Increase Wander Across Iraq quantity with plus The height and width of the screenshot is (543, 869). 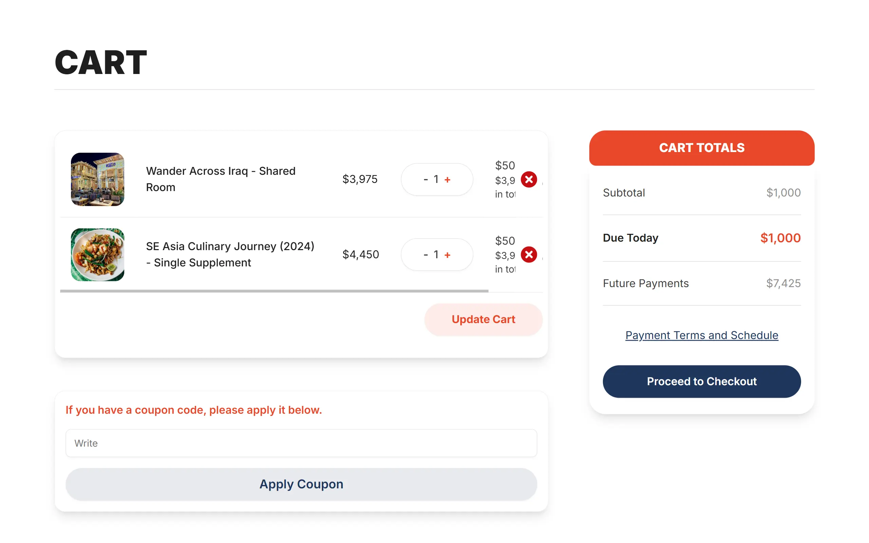447,180
